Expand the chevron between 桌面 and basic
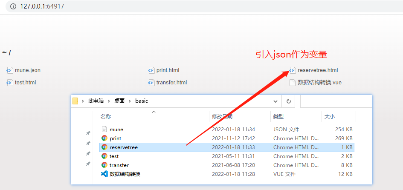The image size is (403, 190). (130, 101)
